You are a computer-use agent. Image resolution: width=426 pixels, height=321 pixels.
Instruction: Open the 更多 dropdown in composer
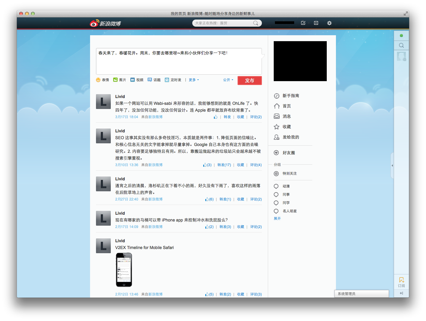point(194,80)
